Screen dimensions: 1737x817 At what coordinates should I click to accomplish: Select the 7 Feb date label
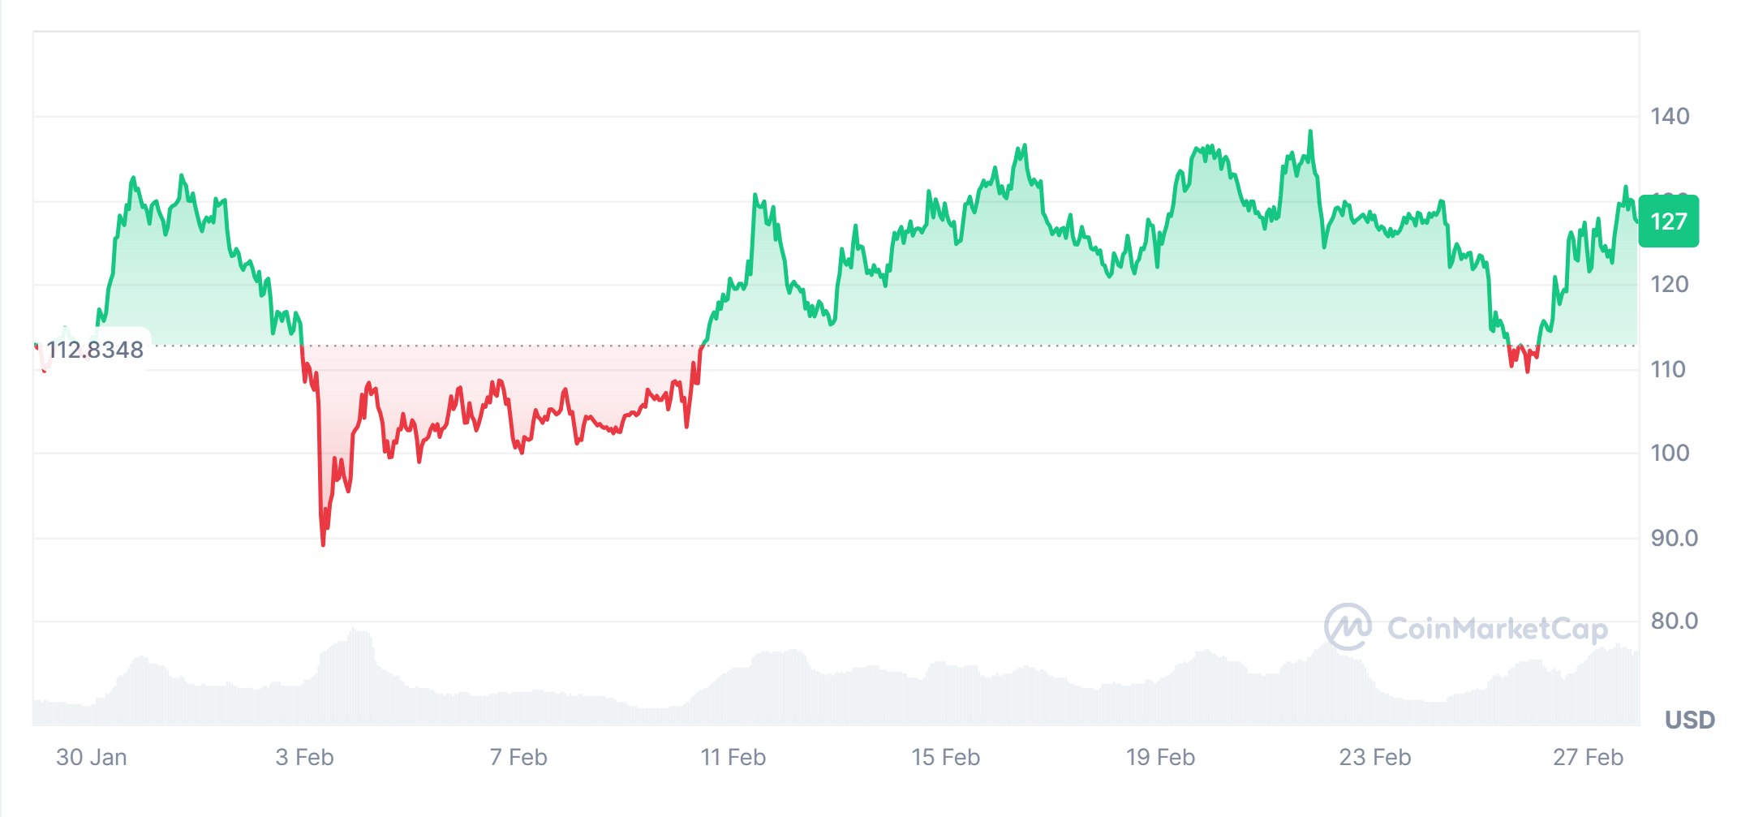[518, 757]
